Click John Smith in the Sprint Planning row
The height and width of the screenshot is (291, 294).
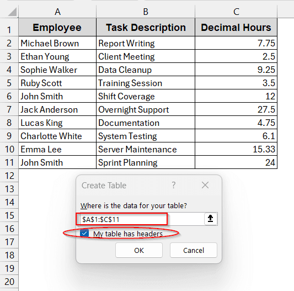pyautogui.click(x=57, y=162)
